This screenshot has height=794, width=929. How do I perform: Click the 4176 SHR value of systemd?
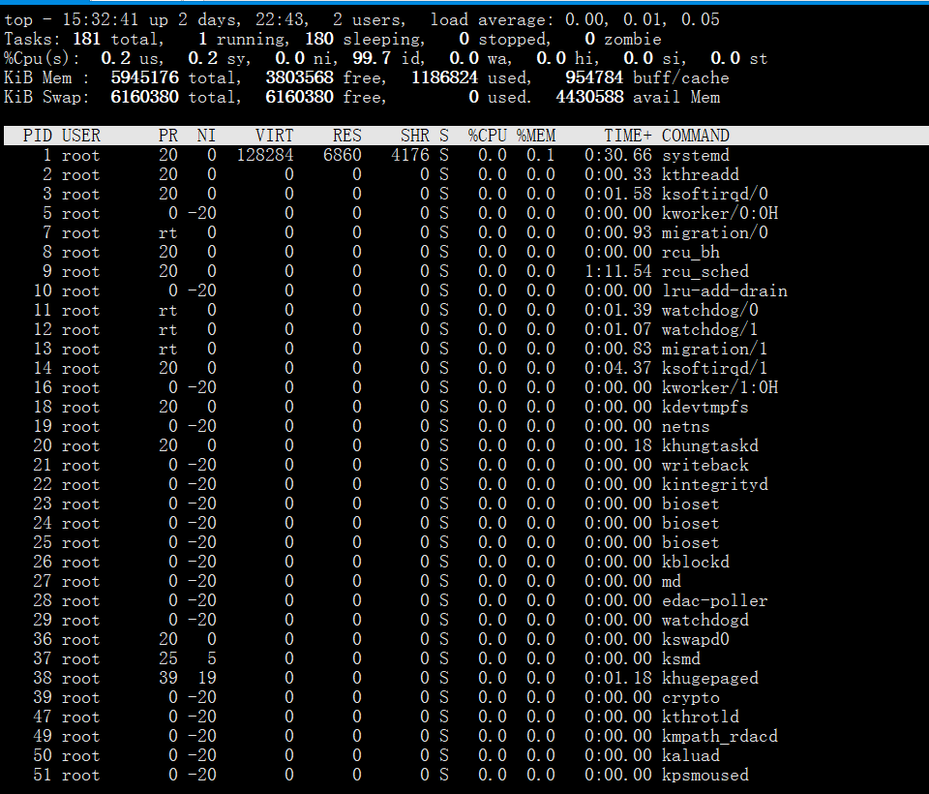pos(410,155)
